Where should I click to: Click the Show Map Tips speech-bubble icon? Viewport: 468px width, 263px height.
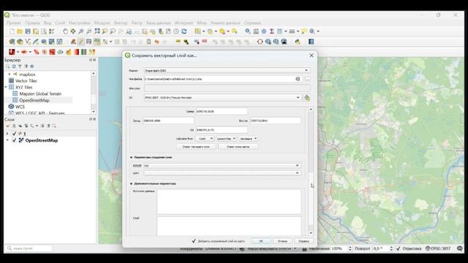pyautogui.click(x=304, y=31)
